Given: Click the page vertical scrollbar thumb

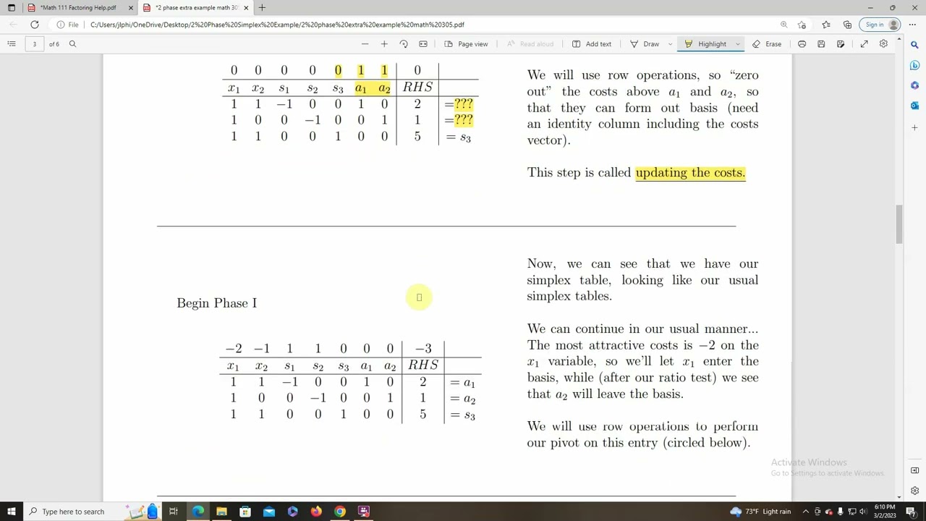Looking at the screenshot, I should click(899, 224).
